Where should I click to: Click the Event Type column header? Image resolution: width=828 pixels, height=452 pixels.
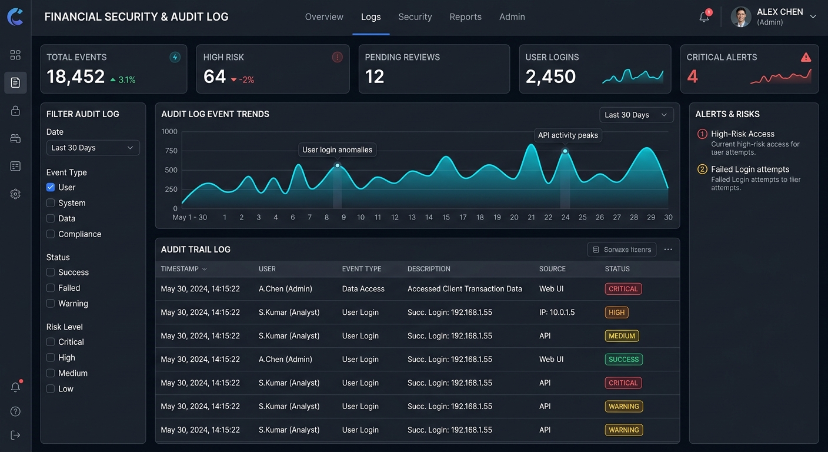[362, 269]
